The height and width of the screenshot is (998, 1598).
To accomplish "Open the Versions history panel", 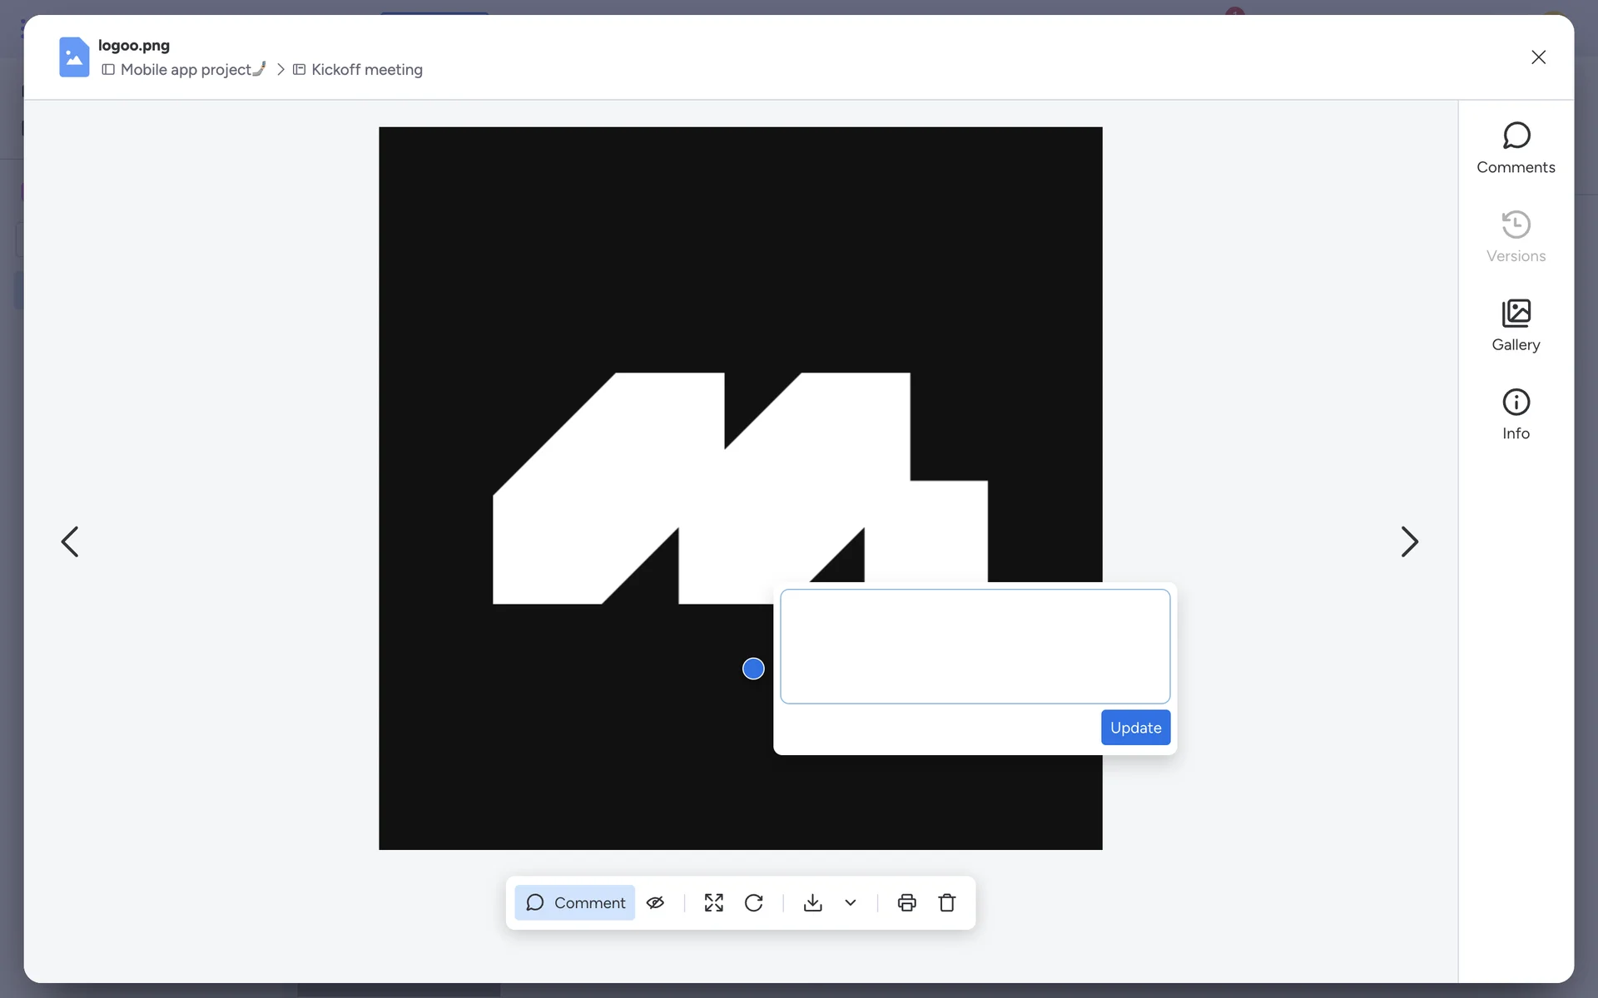I will click(1515, 237).
